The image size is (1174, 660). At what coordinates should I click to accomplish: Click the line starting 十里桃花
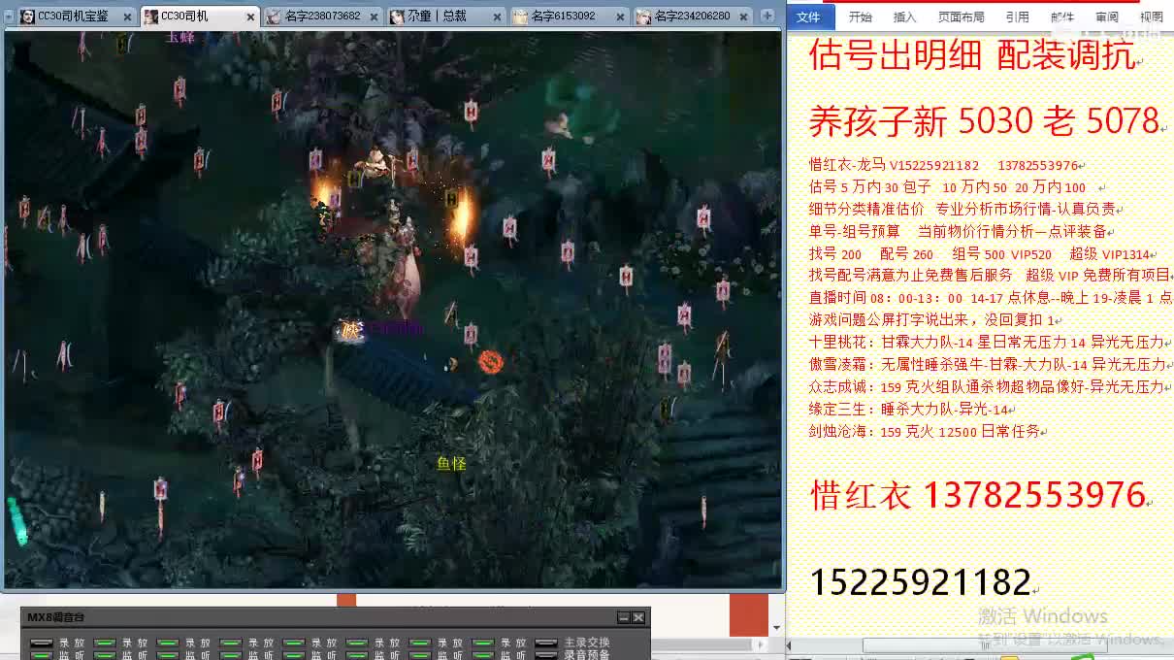coord(987,342)
